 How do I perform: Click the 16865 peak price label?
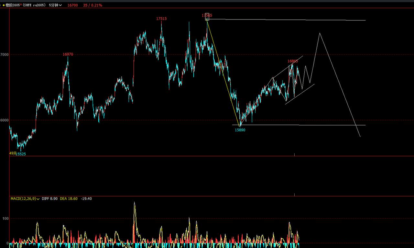click(293, 61)
